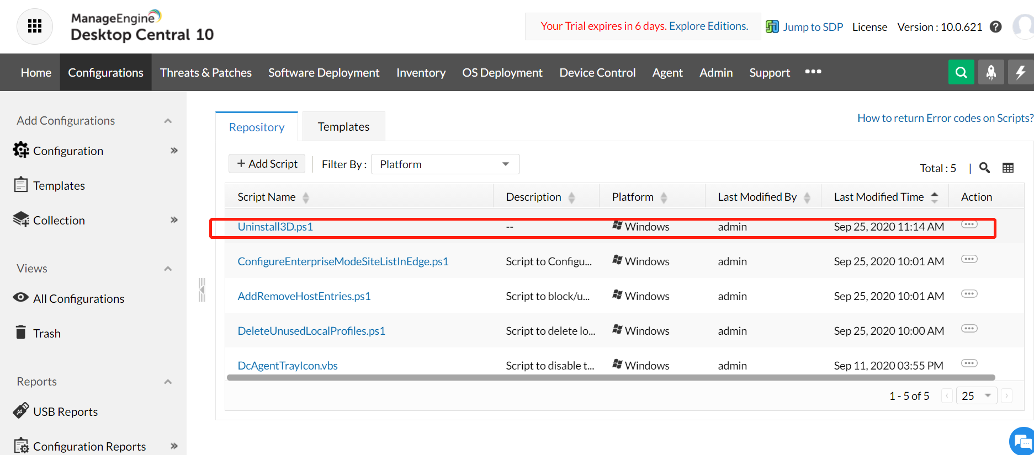Viewport: 1034px width, 455px height.
Task: Open Agent menu
Action: click(x=667, y=72)
